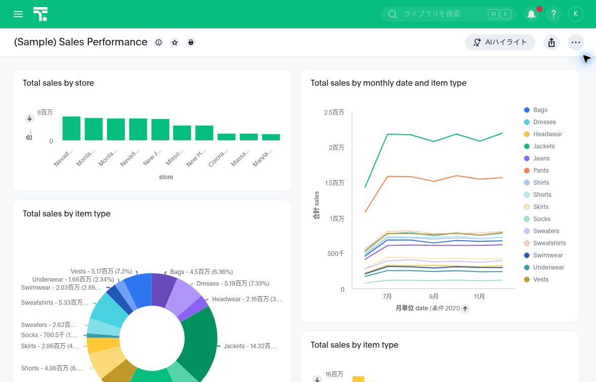This screenshot has width=596, height=382.
Task: Mark the Liveboard as favorite with star
Action: click(175, 42)
